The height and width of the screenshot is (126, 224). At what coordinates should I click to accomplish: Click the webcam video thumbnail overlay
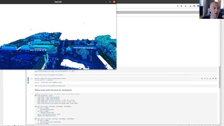[x=212, y=9]
